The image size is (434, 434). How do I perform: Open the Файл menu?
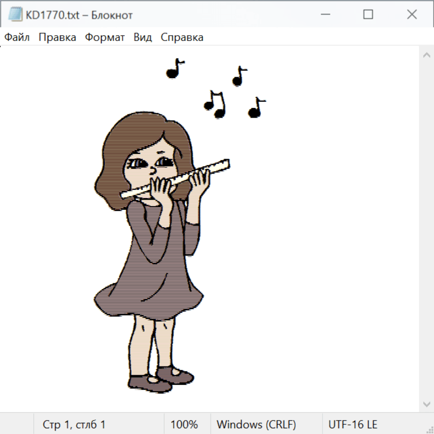[17, 37]
